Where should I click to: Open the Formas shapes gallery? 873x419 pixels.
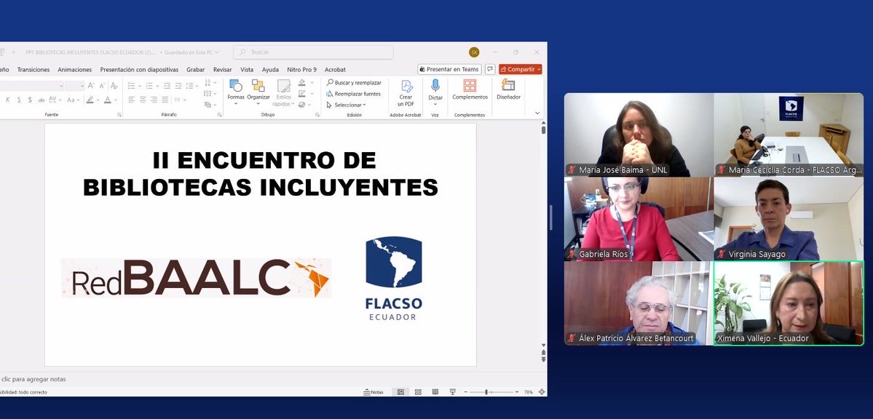click(x=235, y=92)
